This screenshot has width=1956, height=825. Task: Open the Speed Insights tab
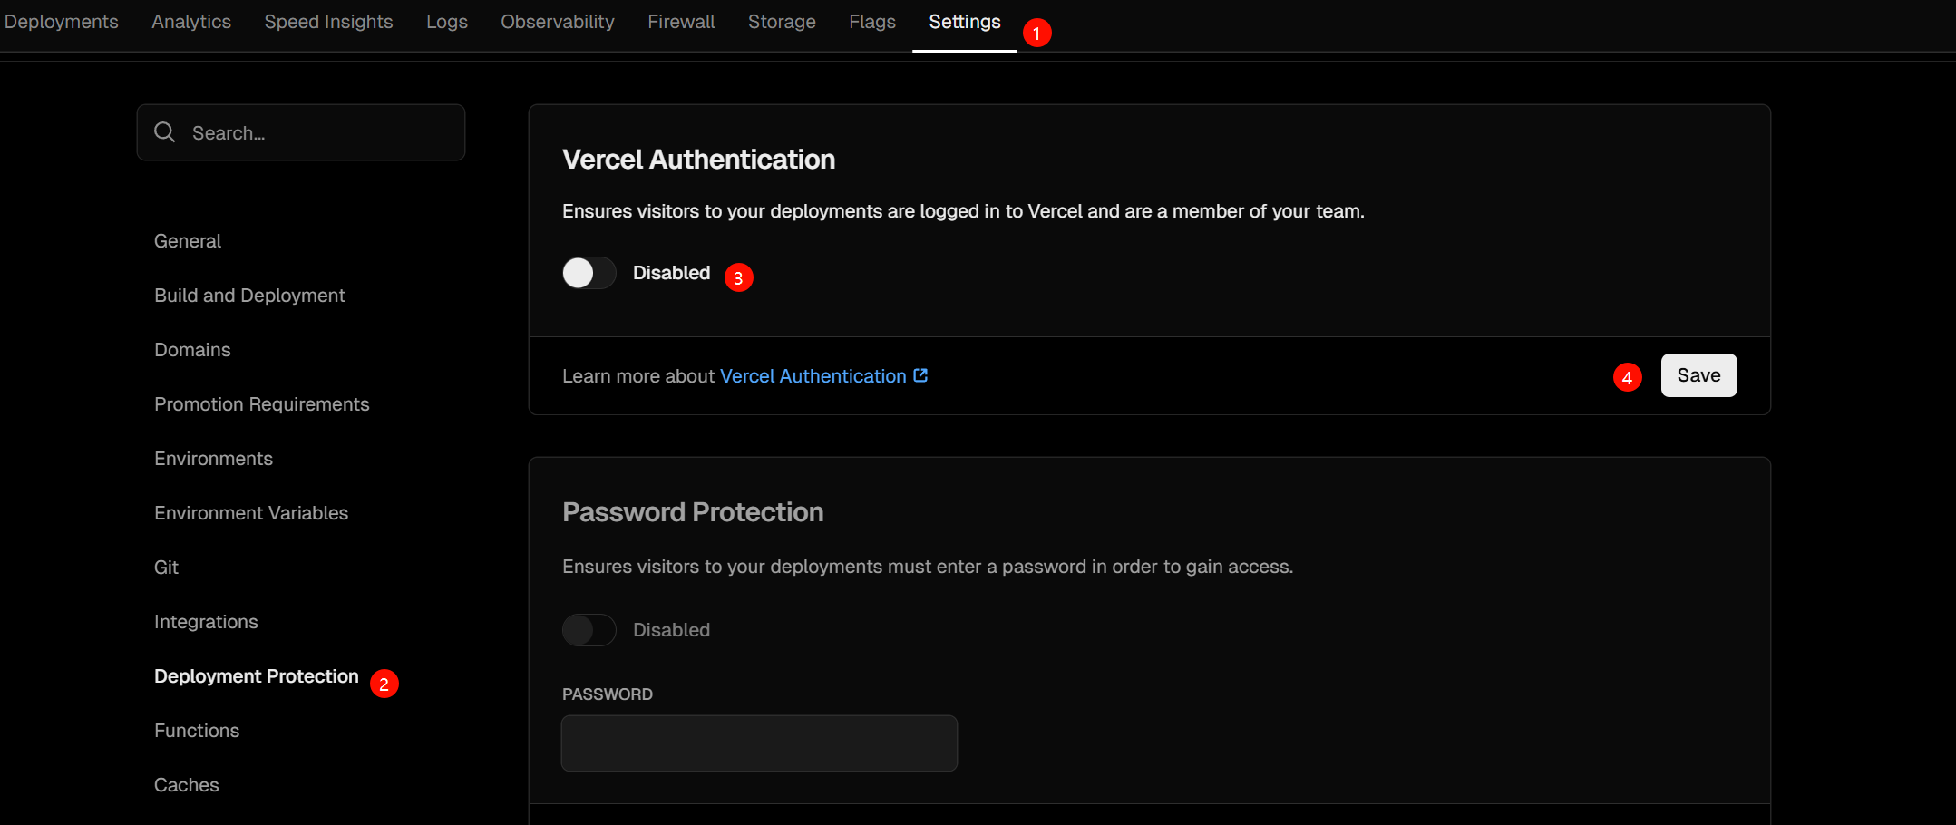pos(328,22)
